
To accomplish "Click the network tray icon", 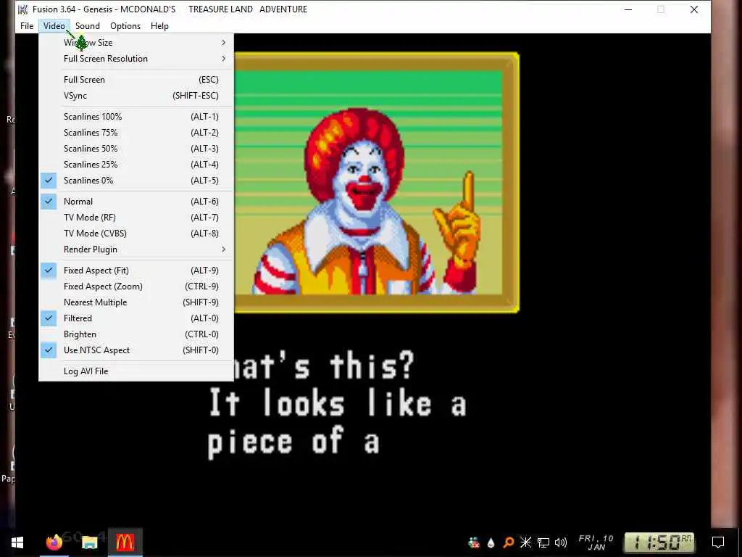I will [543, 542].
